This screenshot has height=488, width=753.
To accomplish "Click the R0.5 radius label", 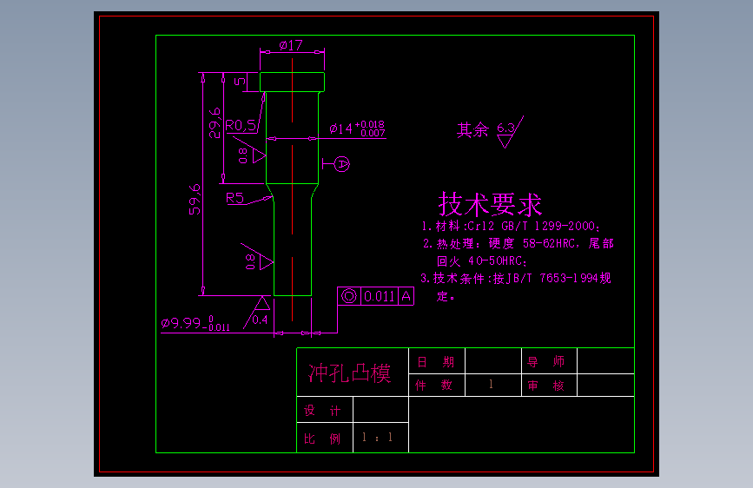I will click(x=241, y=126).
